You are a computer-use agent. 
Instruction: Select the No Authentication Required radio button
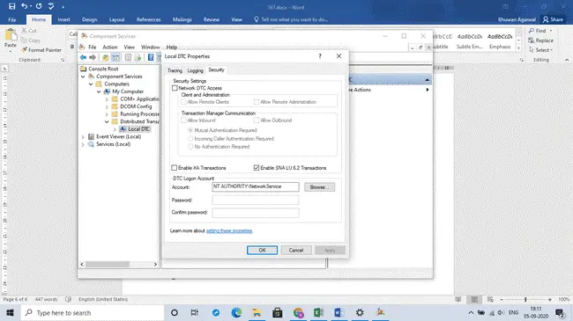(x=190, y=147)
